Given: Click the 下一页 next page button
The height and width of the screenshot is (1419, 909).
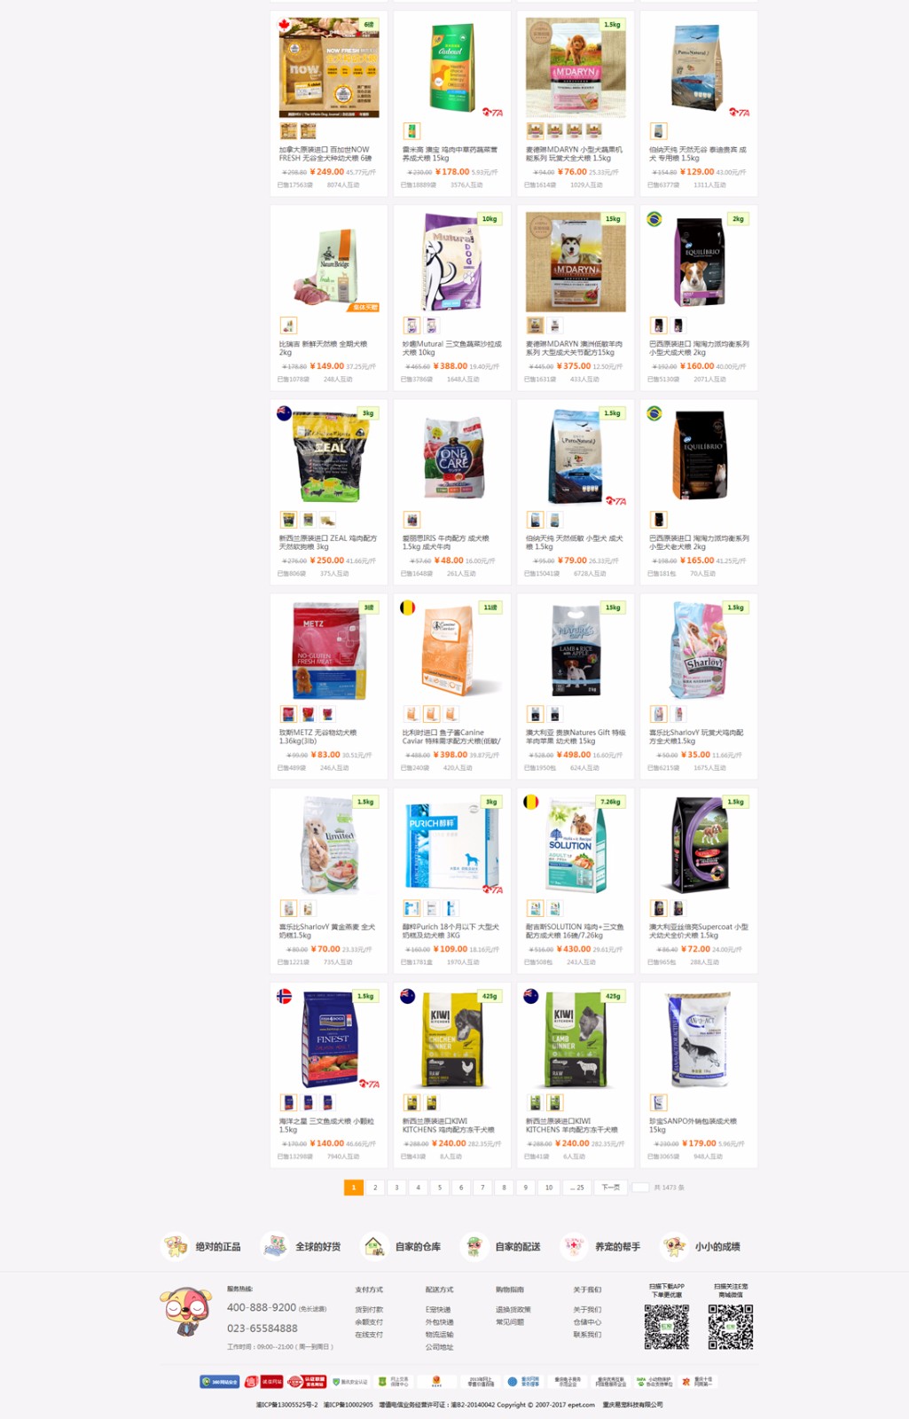Looking at the screenshot, I should (611, 1188).
